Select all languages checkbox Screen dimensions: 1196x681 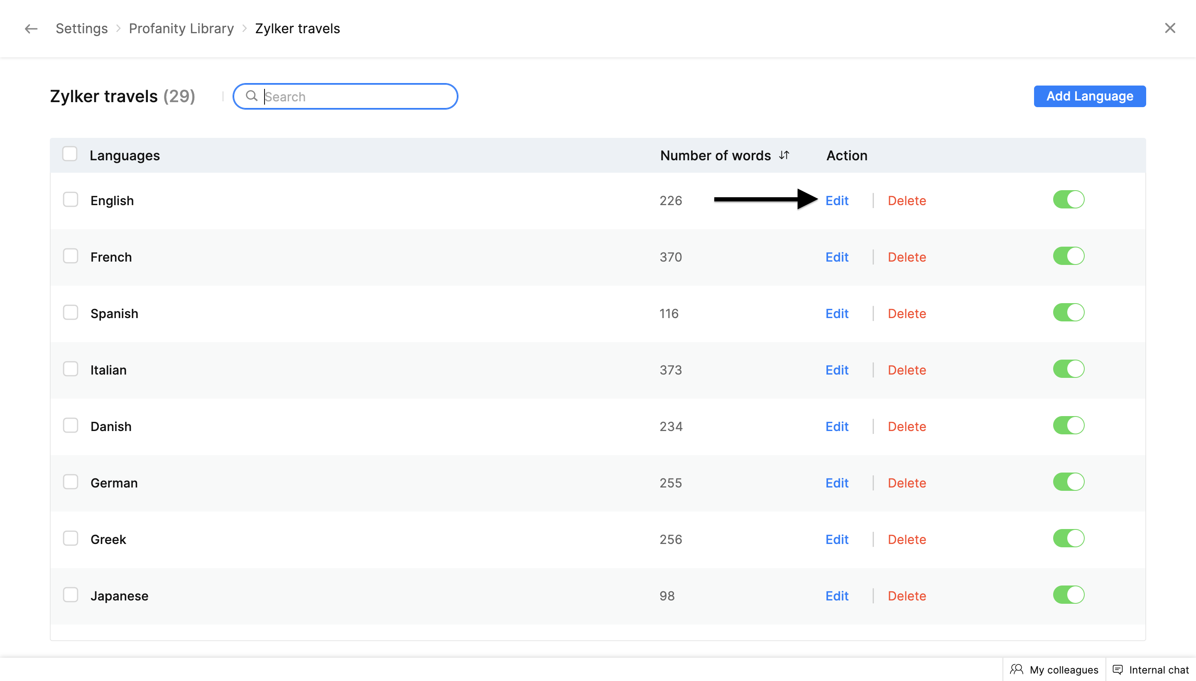(70, 154)
